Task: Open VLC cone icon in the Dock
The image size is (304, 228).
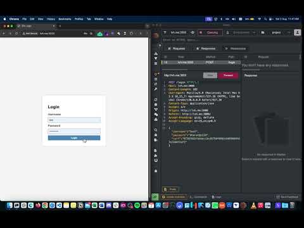Action: point(253,205)
